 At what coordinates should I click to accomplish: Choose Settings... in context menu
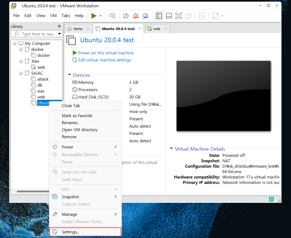coord(85,232)
